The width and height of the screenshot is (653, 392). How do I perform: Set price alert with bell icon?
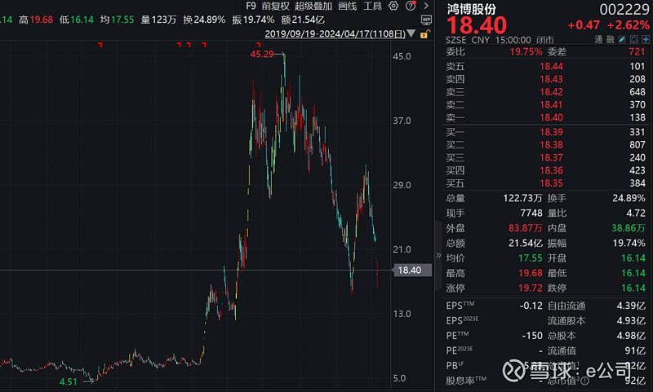pyautogui.click(x=633, y=39)
